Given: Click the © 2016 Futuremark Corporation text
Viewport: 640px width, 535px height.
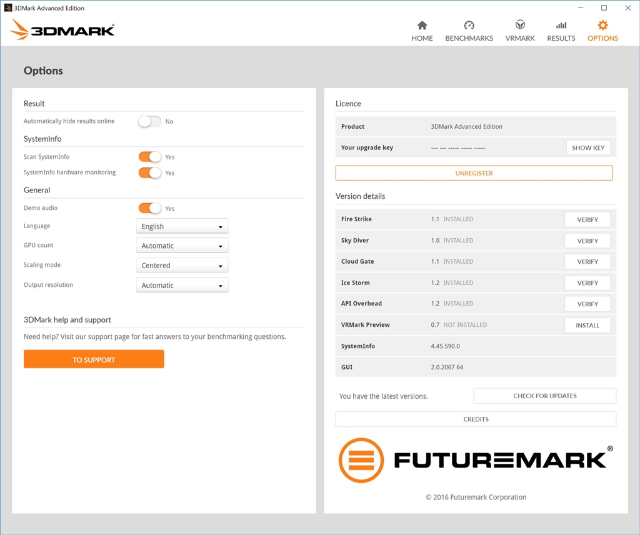Looking at the screenshot, I should (476, 497).
